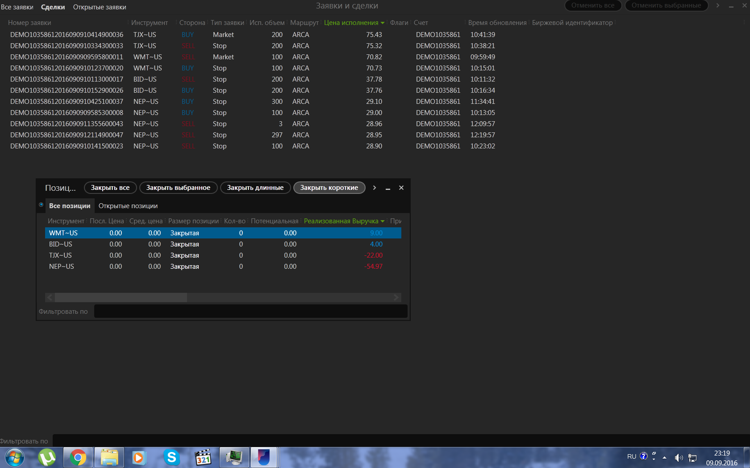750x468 pixels.
Task: Select the TJX~US position row
Action: pyautogui.click(x=223, y=255)
